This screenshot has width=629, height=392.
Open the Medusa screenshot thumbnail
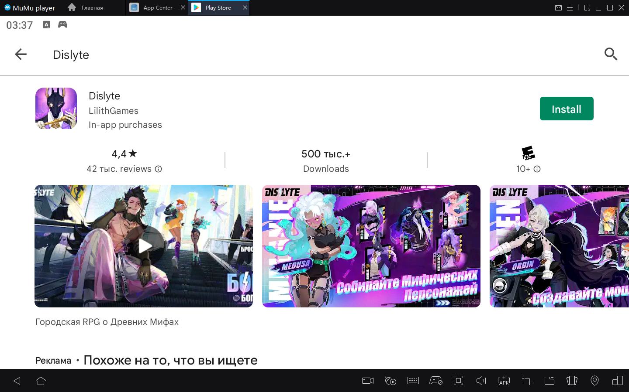click(x=371, y=246)
